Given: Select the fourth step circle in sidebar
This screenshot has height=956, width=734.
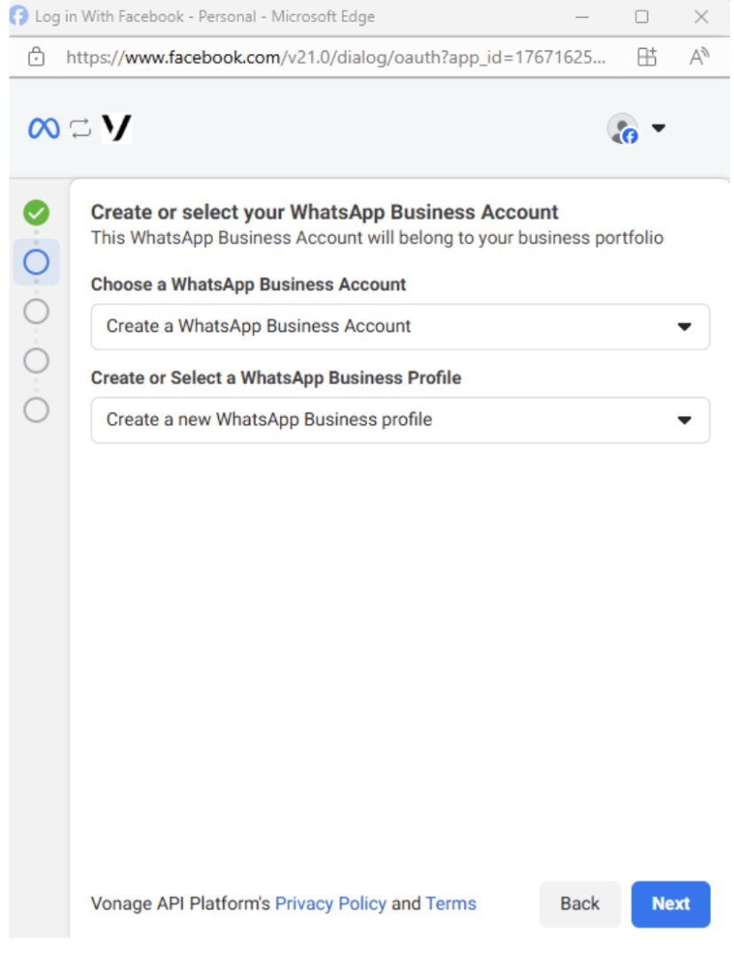Looking at the screenshot, I should (x=36, y=361).
